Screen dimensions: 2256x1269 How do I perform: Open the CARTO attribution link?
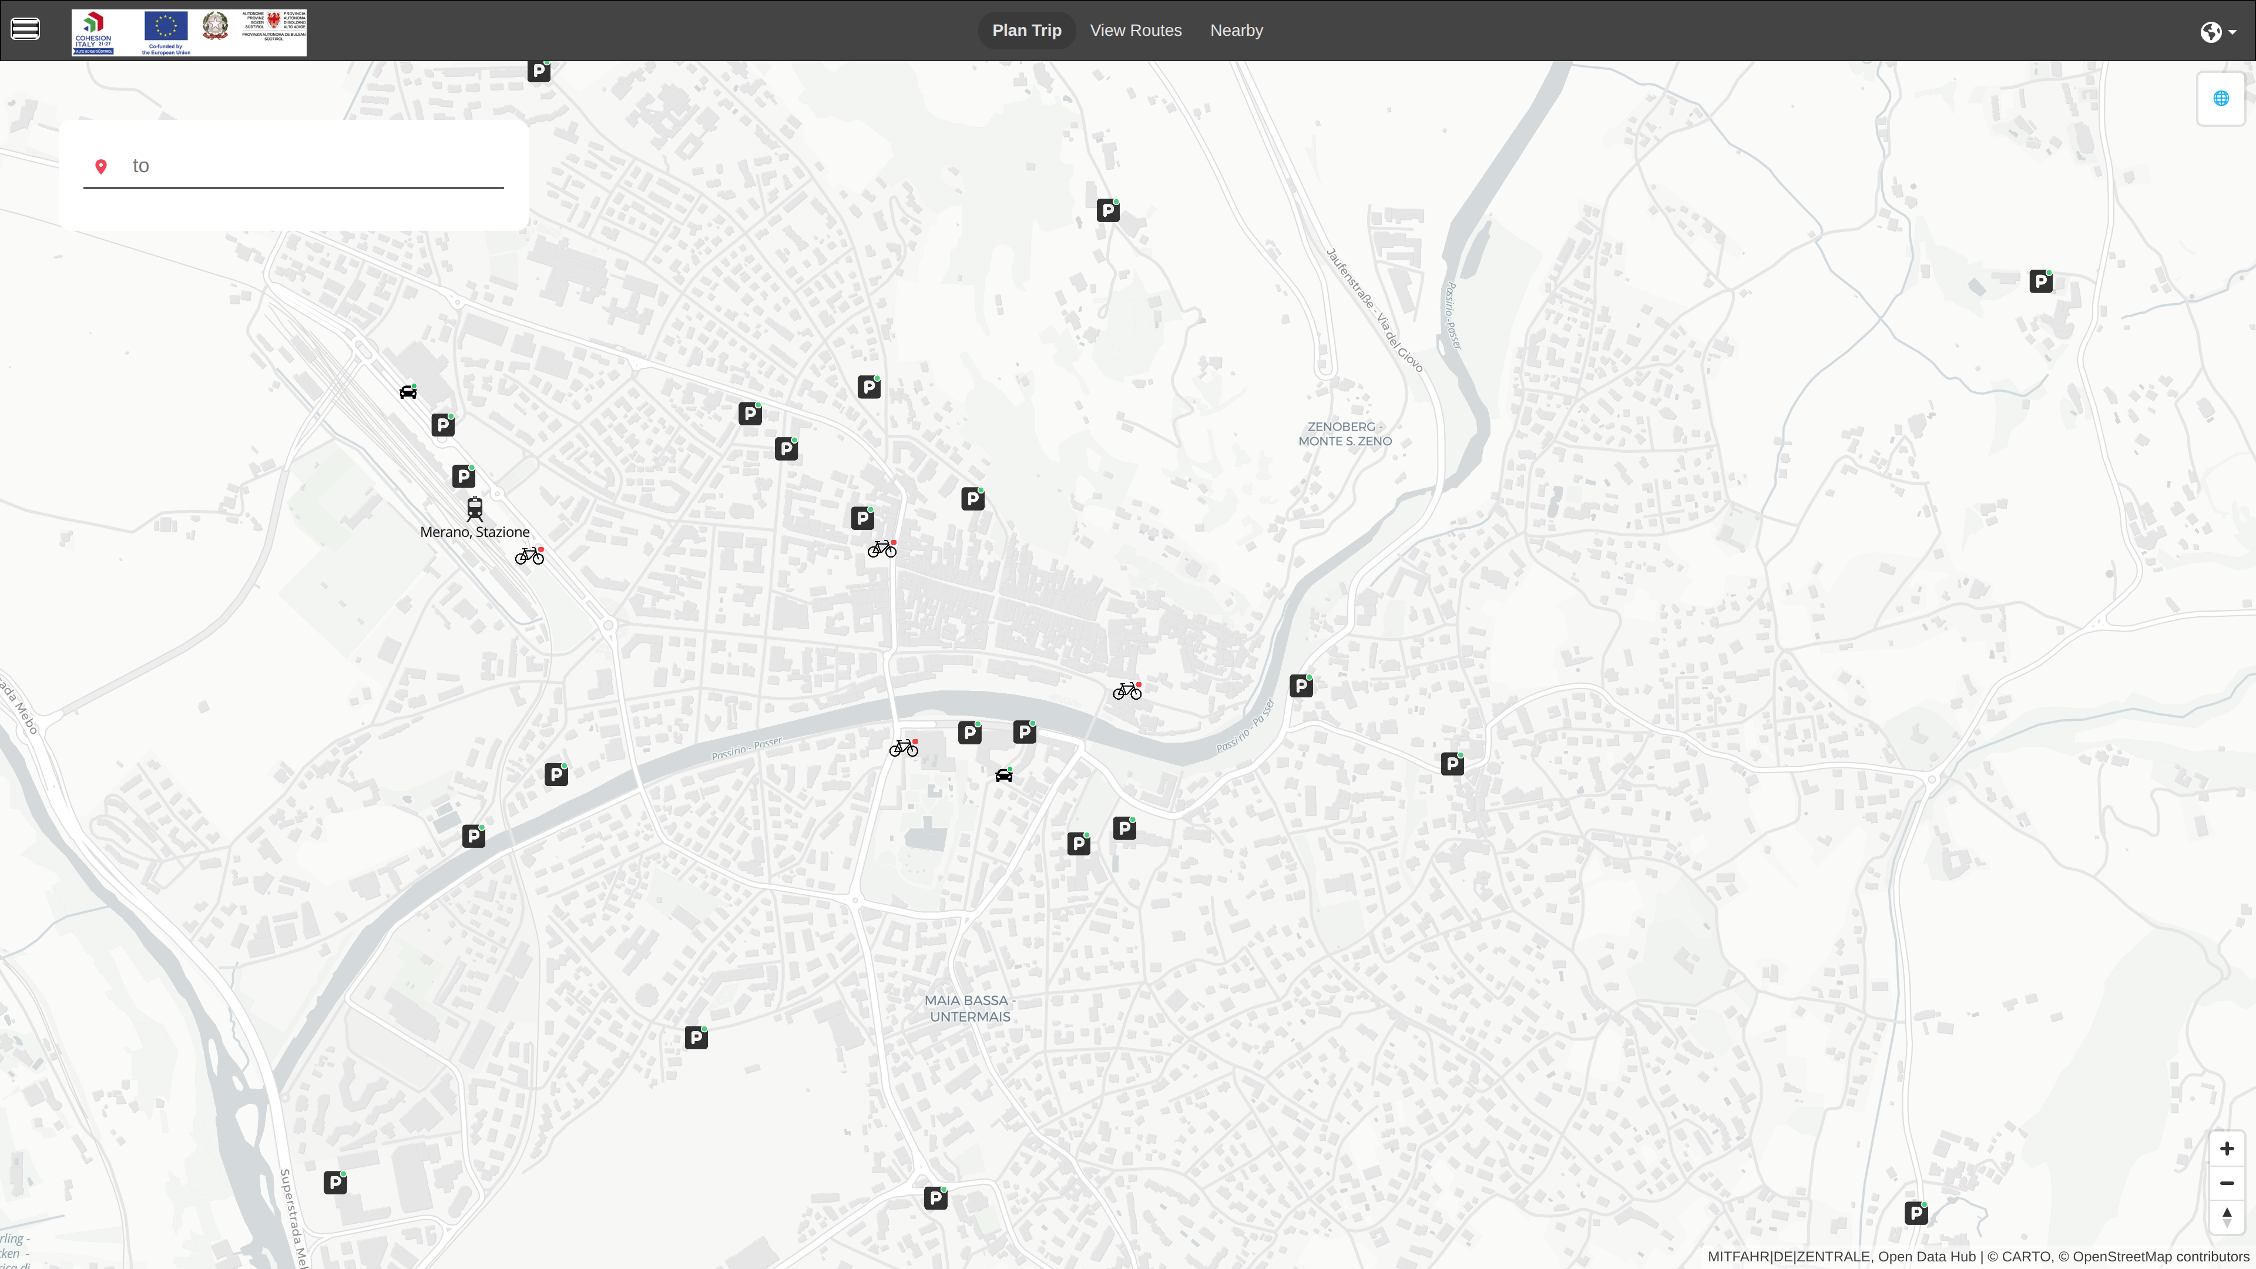point(2026,1257)
